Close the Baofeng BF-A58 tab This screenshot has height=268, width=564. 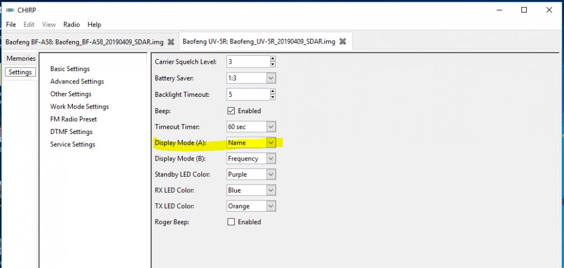coord(171,42)
